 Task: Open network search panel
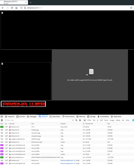tap(76, 120)
